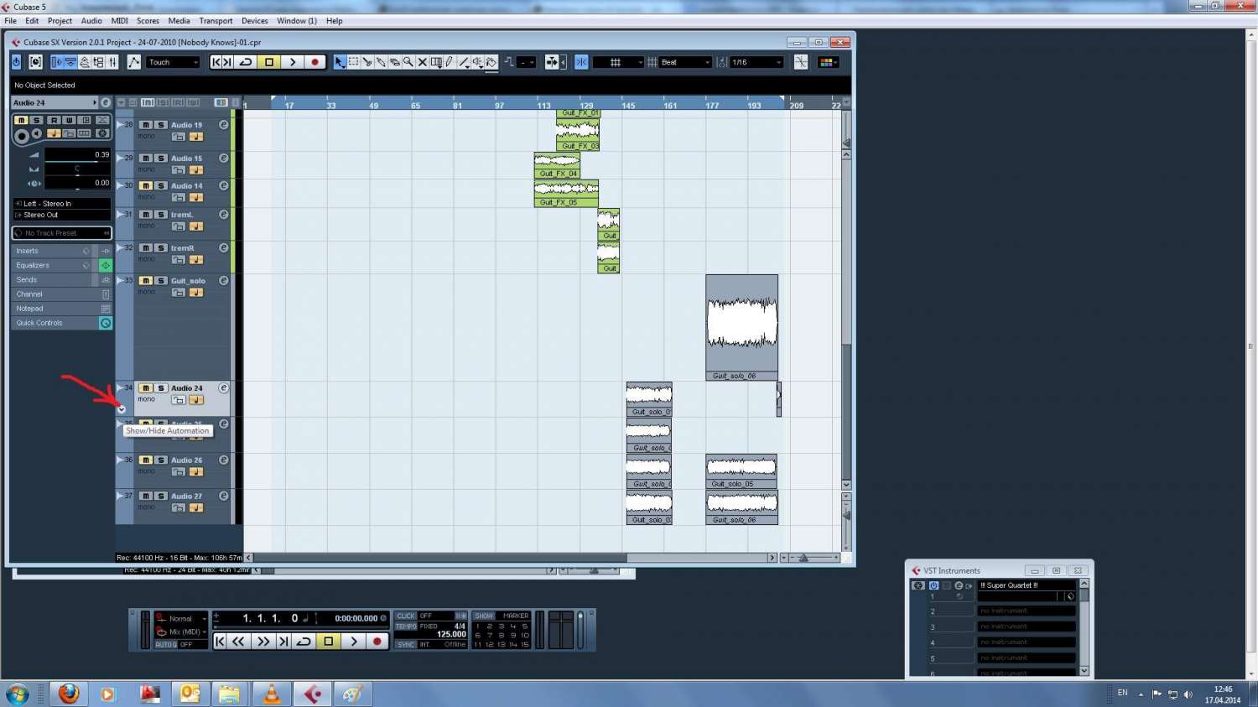Open edit channel settings for tremR
Screen dimensions: 1258x707
224,248
